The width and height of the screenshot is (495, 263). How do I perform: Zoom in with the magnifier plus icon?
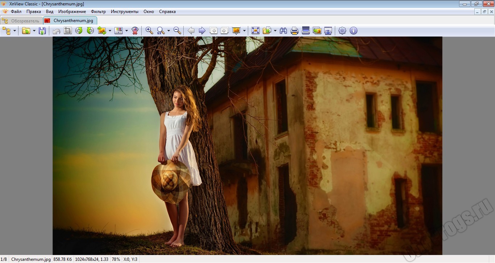click(149, 31)
